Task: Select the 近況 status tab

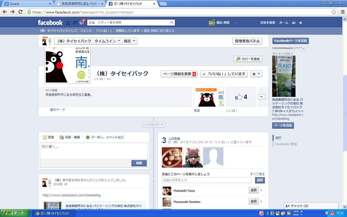Action: point(48,137)
